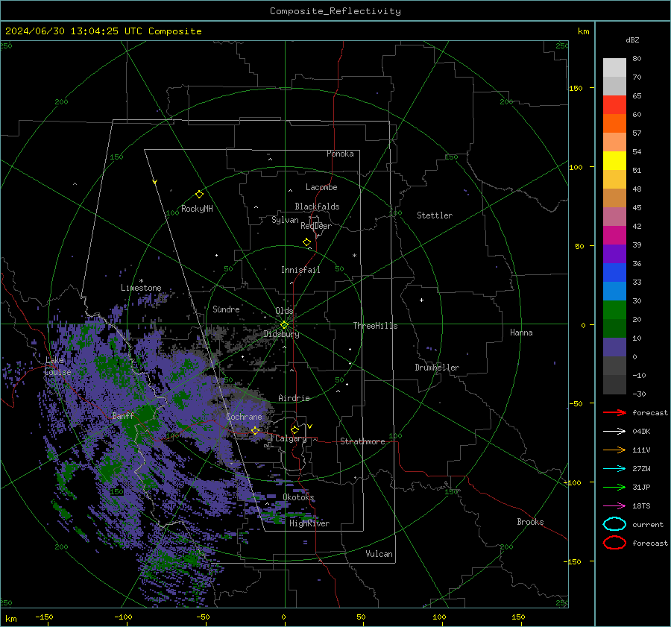Screen dimensions: 671x627
Task: Click the Stettler label
Action: (x=435, y=215)
